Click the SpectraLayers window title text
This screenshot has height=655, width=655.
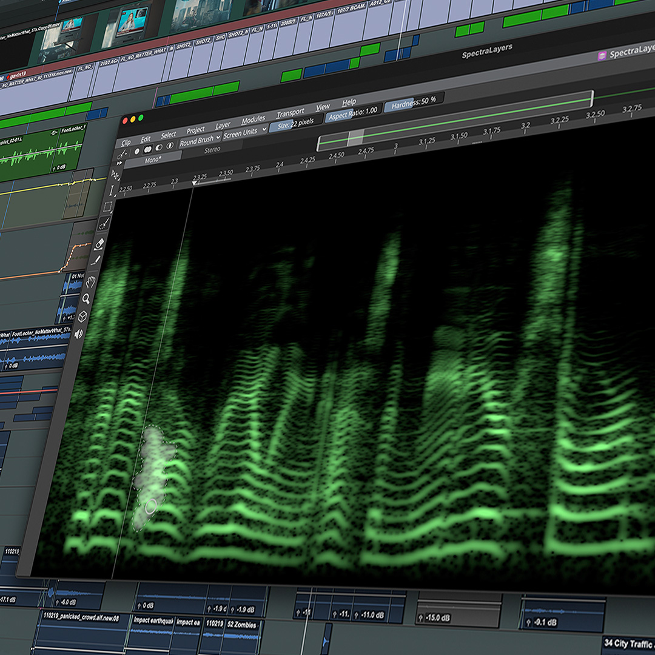pos(487,52)
